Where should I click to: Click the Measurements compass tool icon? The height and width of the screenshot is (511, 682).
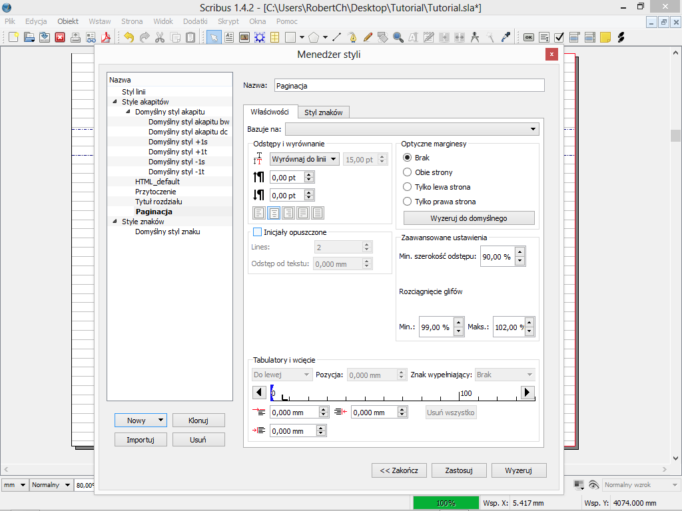point(475,37)
